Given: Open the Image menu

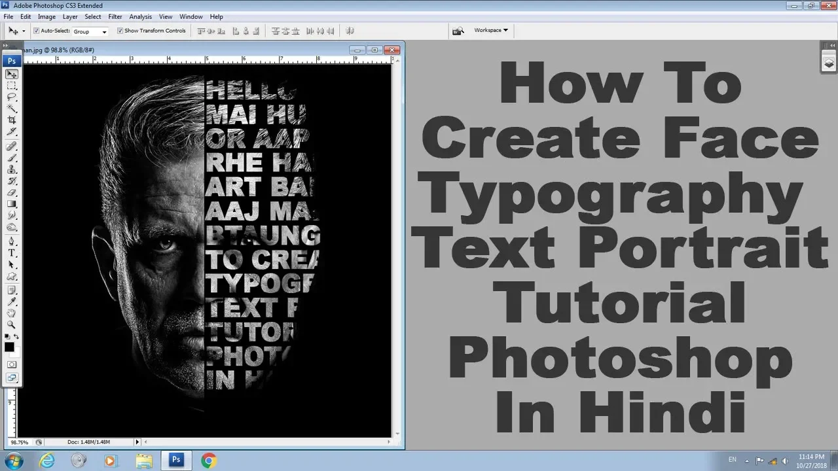Looking at the screenshot, I should (x=46, y=16).
